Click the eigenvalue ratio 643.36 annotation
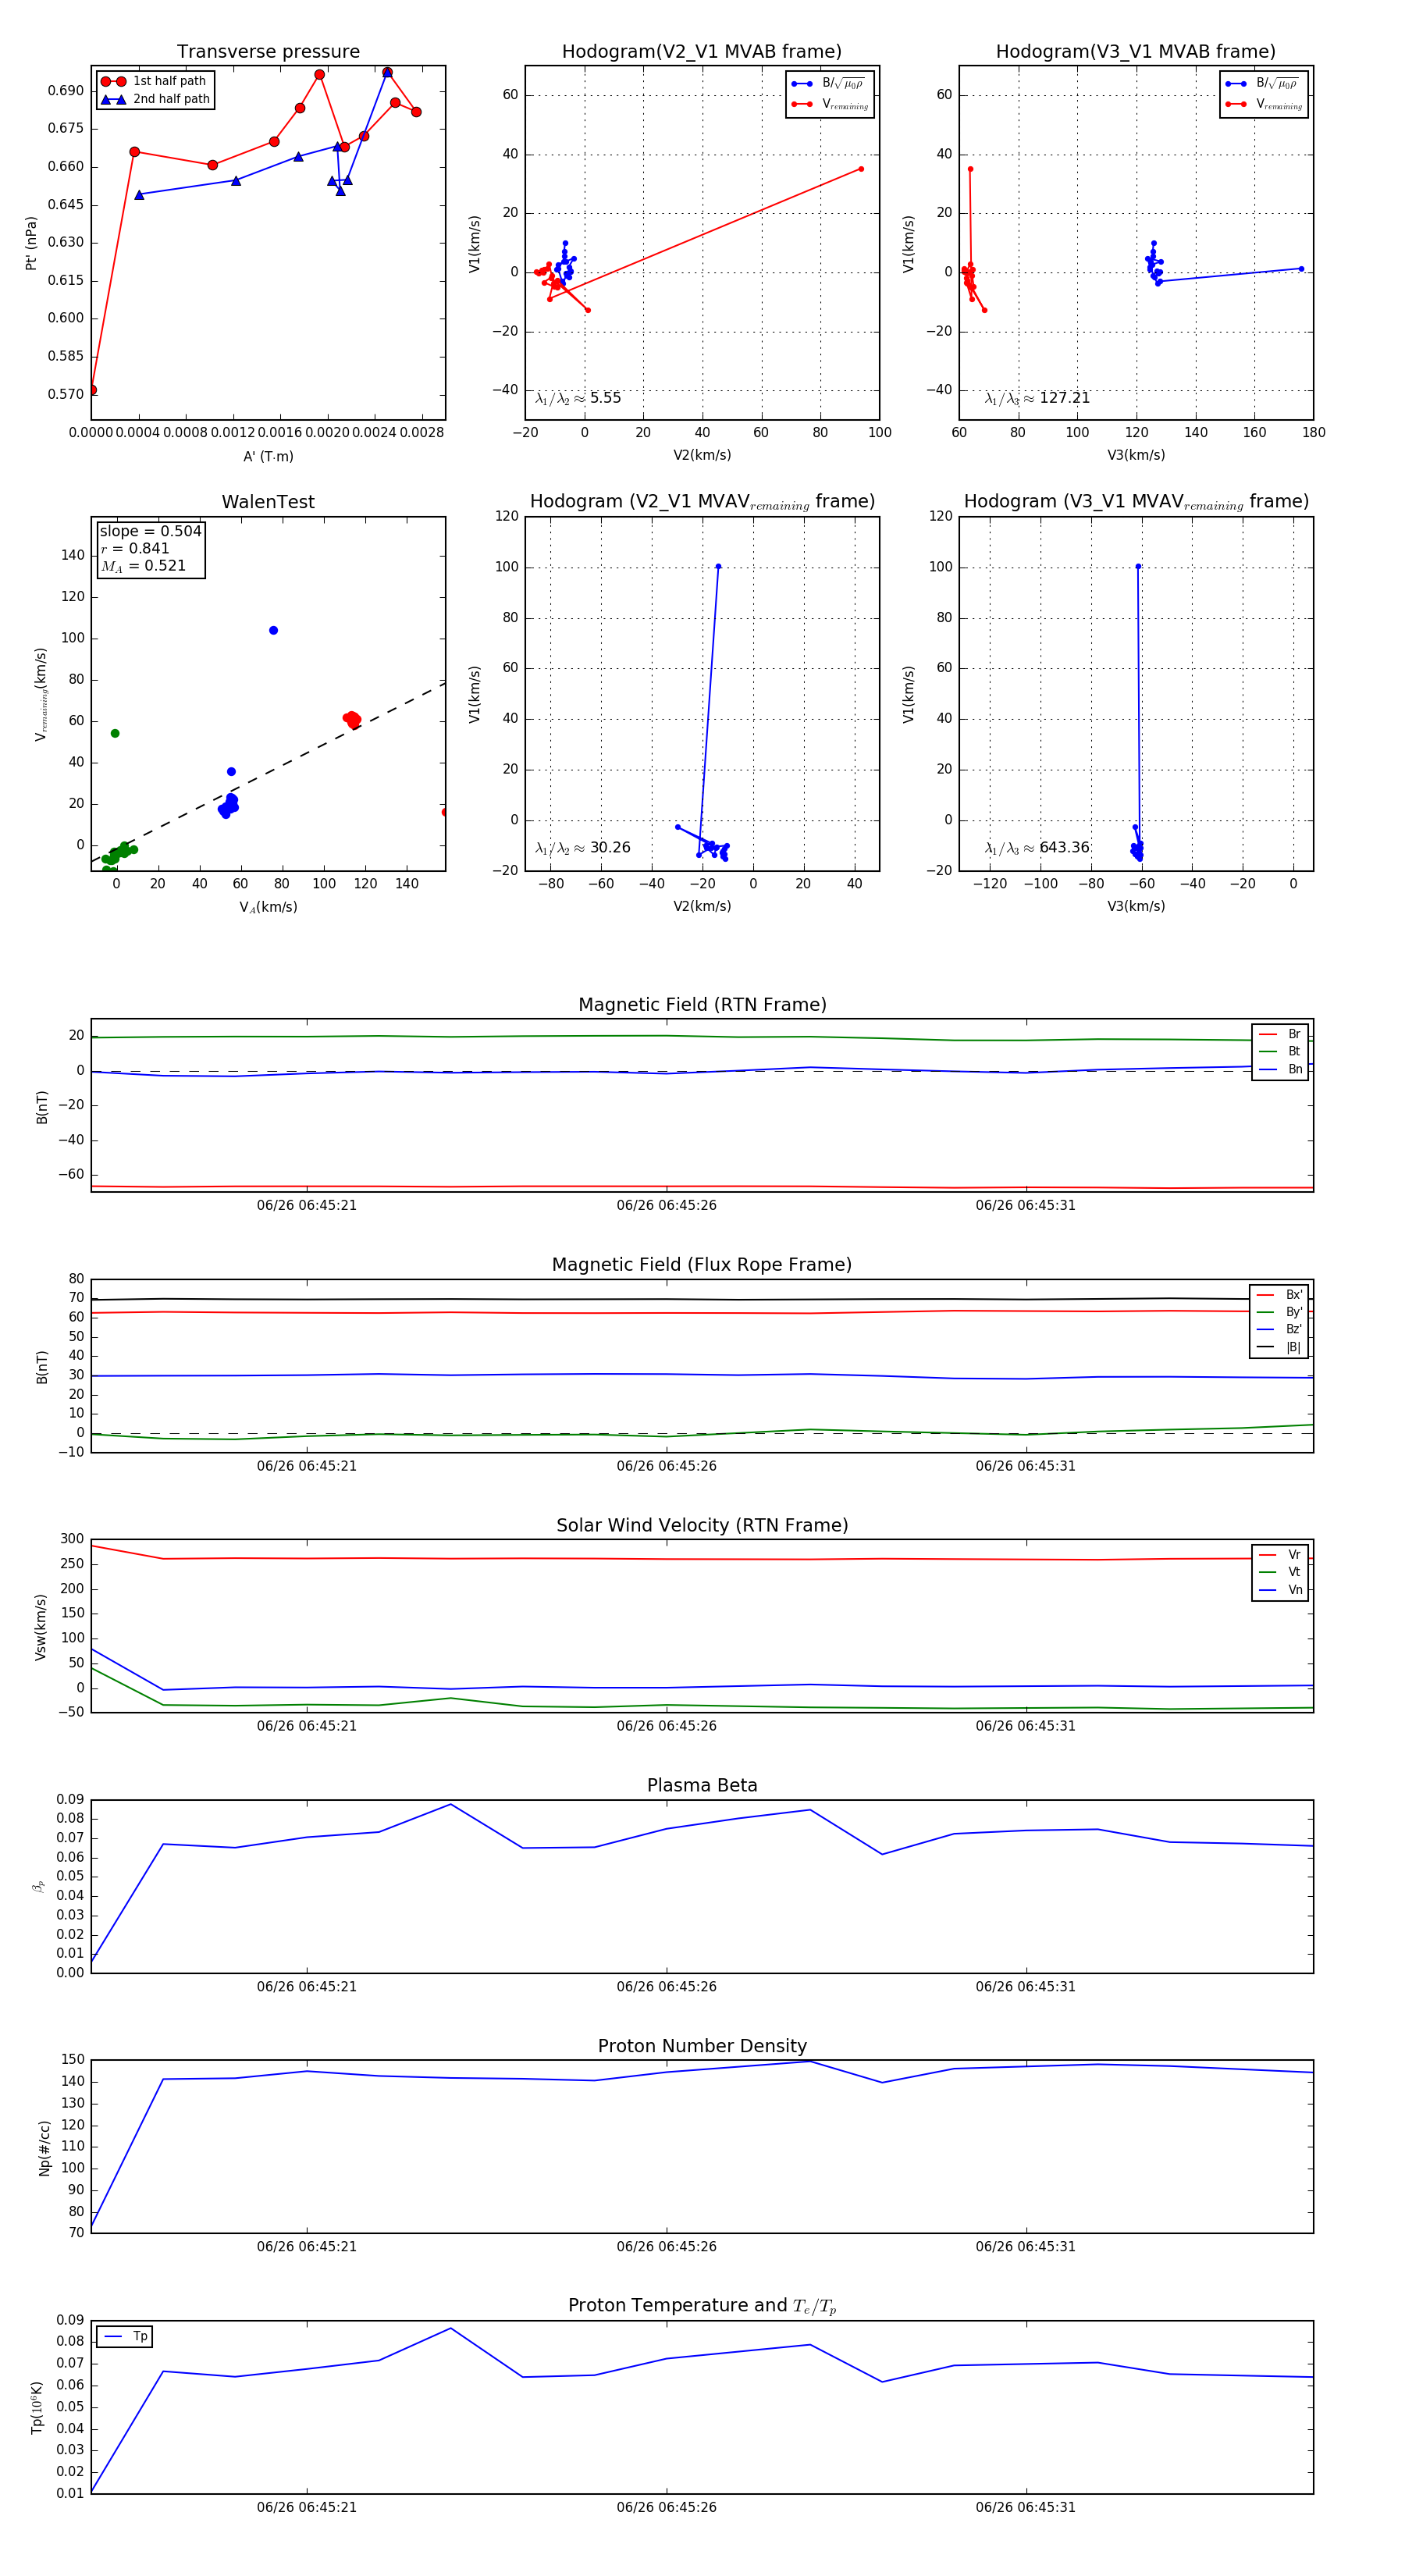The height and width of the screenshot is (2576, 1405). (x=1037, y=847)
